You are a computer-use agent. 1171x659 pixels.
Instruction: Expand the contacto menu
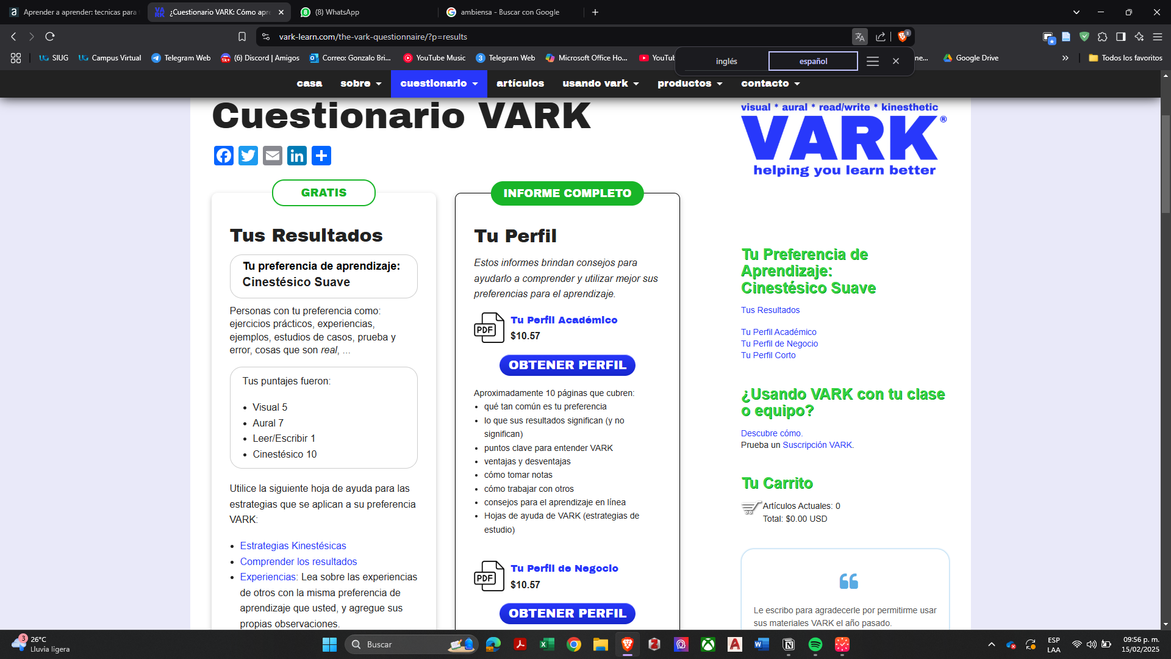[770, 84]
